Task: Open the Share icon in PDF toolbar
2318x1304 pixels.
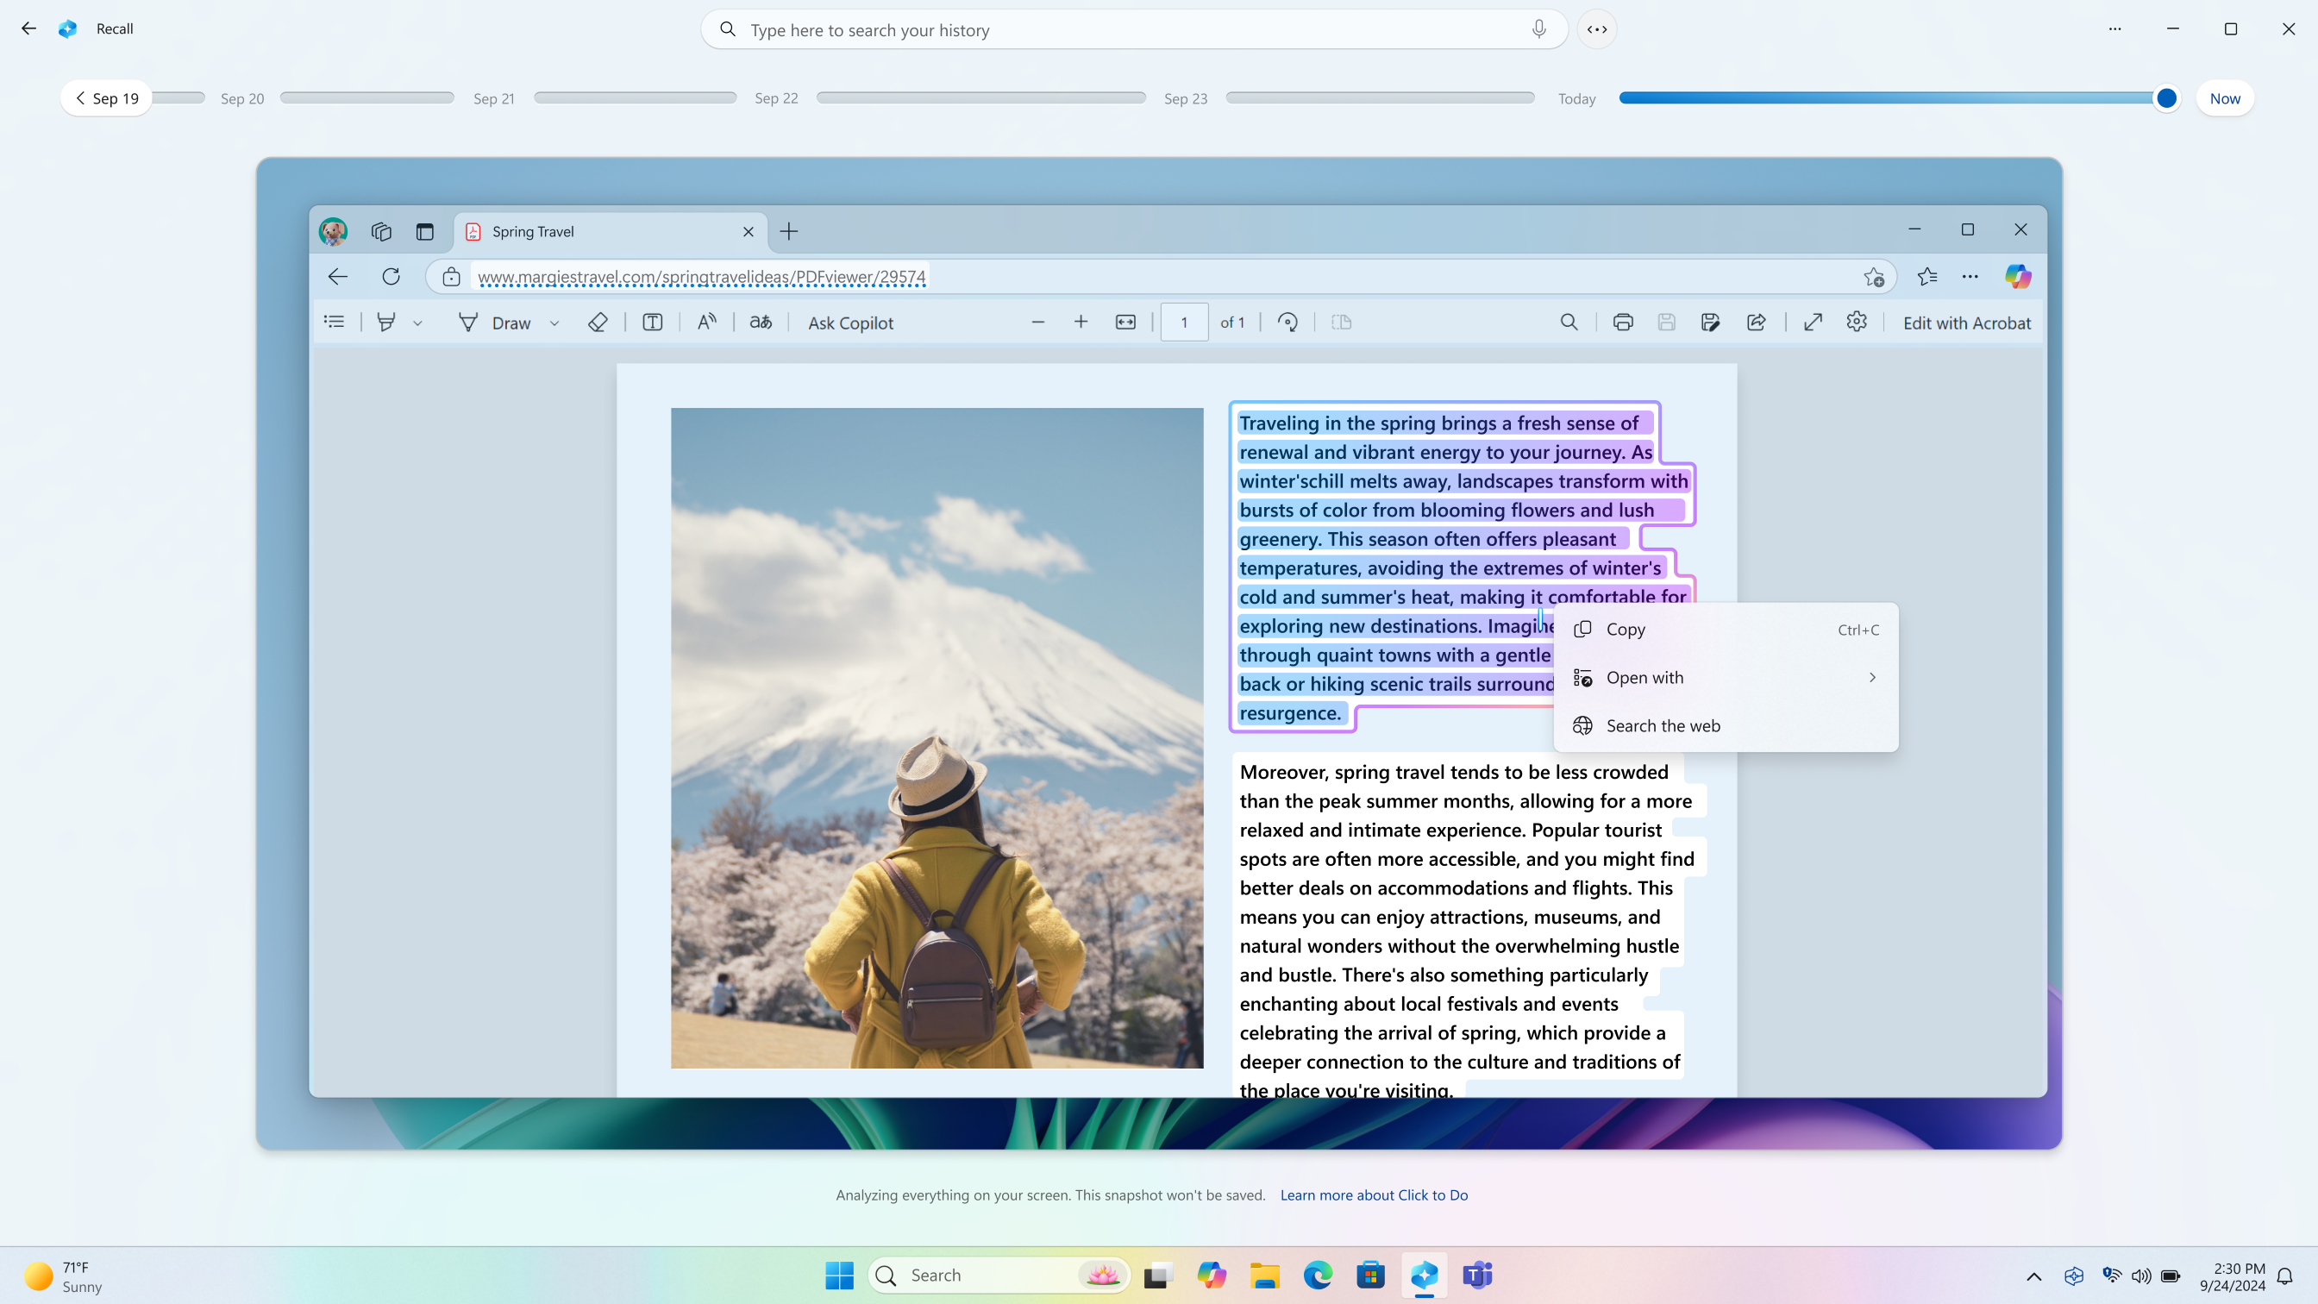Action: coord(1756,322)
